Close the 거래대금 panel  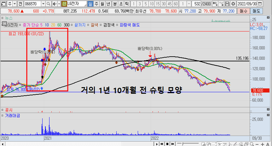[268, 115]
